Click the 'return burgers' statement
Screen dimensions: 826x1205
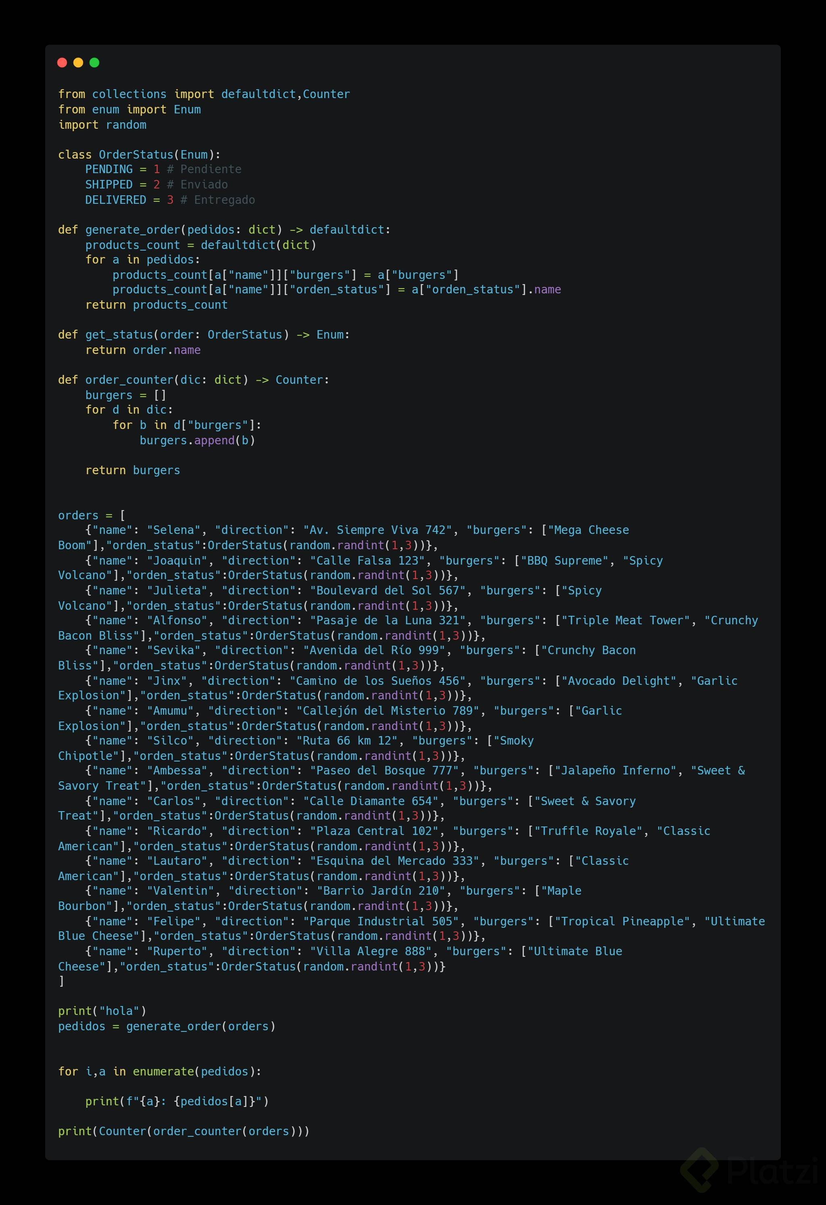click(133, 470)
